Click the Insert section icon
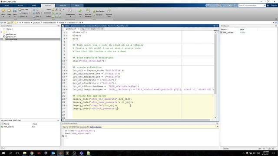This screenshot has height=156, width=278. (x=53, y=10)
